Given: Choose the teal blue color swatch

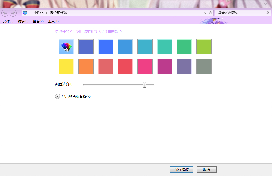Looking at the screenshot, I should [145, 47].
